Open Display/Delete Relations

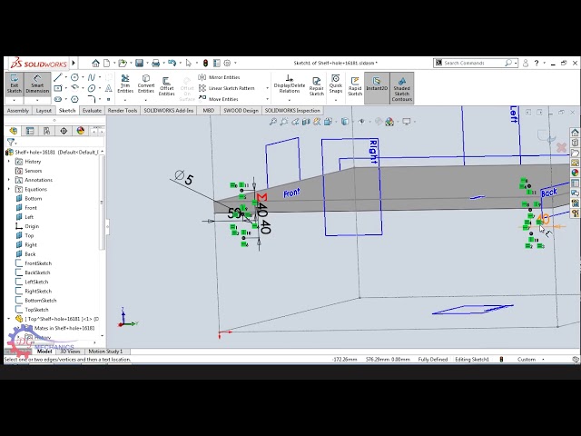coord(290,84)
